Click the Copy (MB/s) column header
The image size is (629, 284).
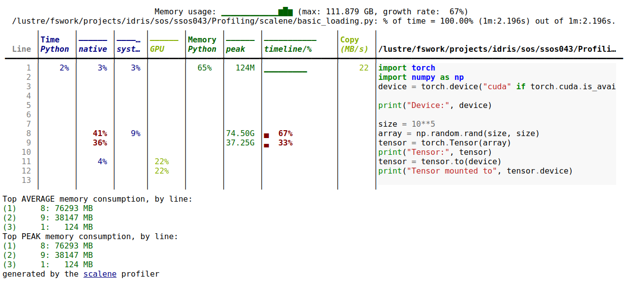(x=354, y=44)
